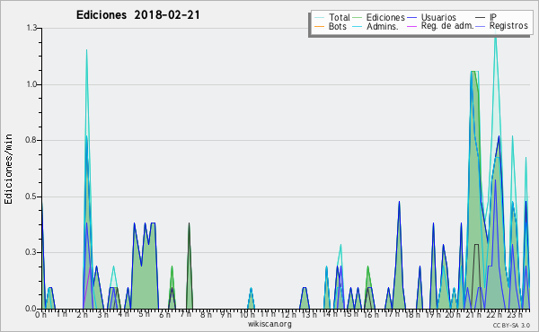
Task: Click the '7 h' x-axis label
Action: click(185, 314)
